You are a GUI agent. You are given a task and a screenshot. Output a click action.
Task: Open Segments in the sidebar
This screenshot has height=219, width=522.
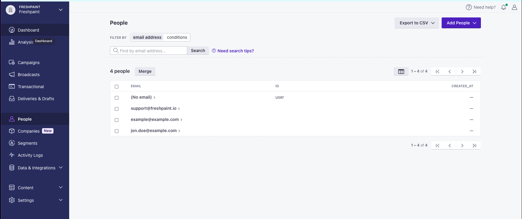click(x=27, y=143)
